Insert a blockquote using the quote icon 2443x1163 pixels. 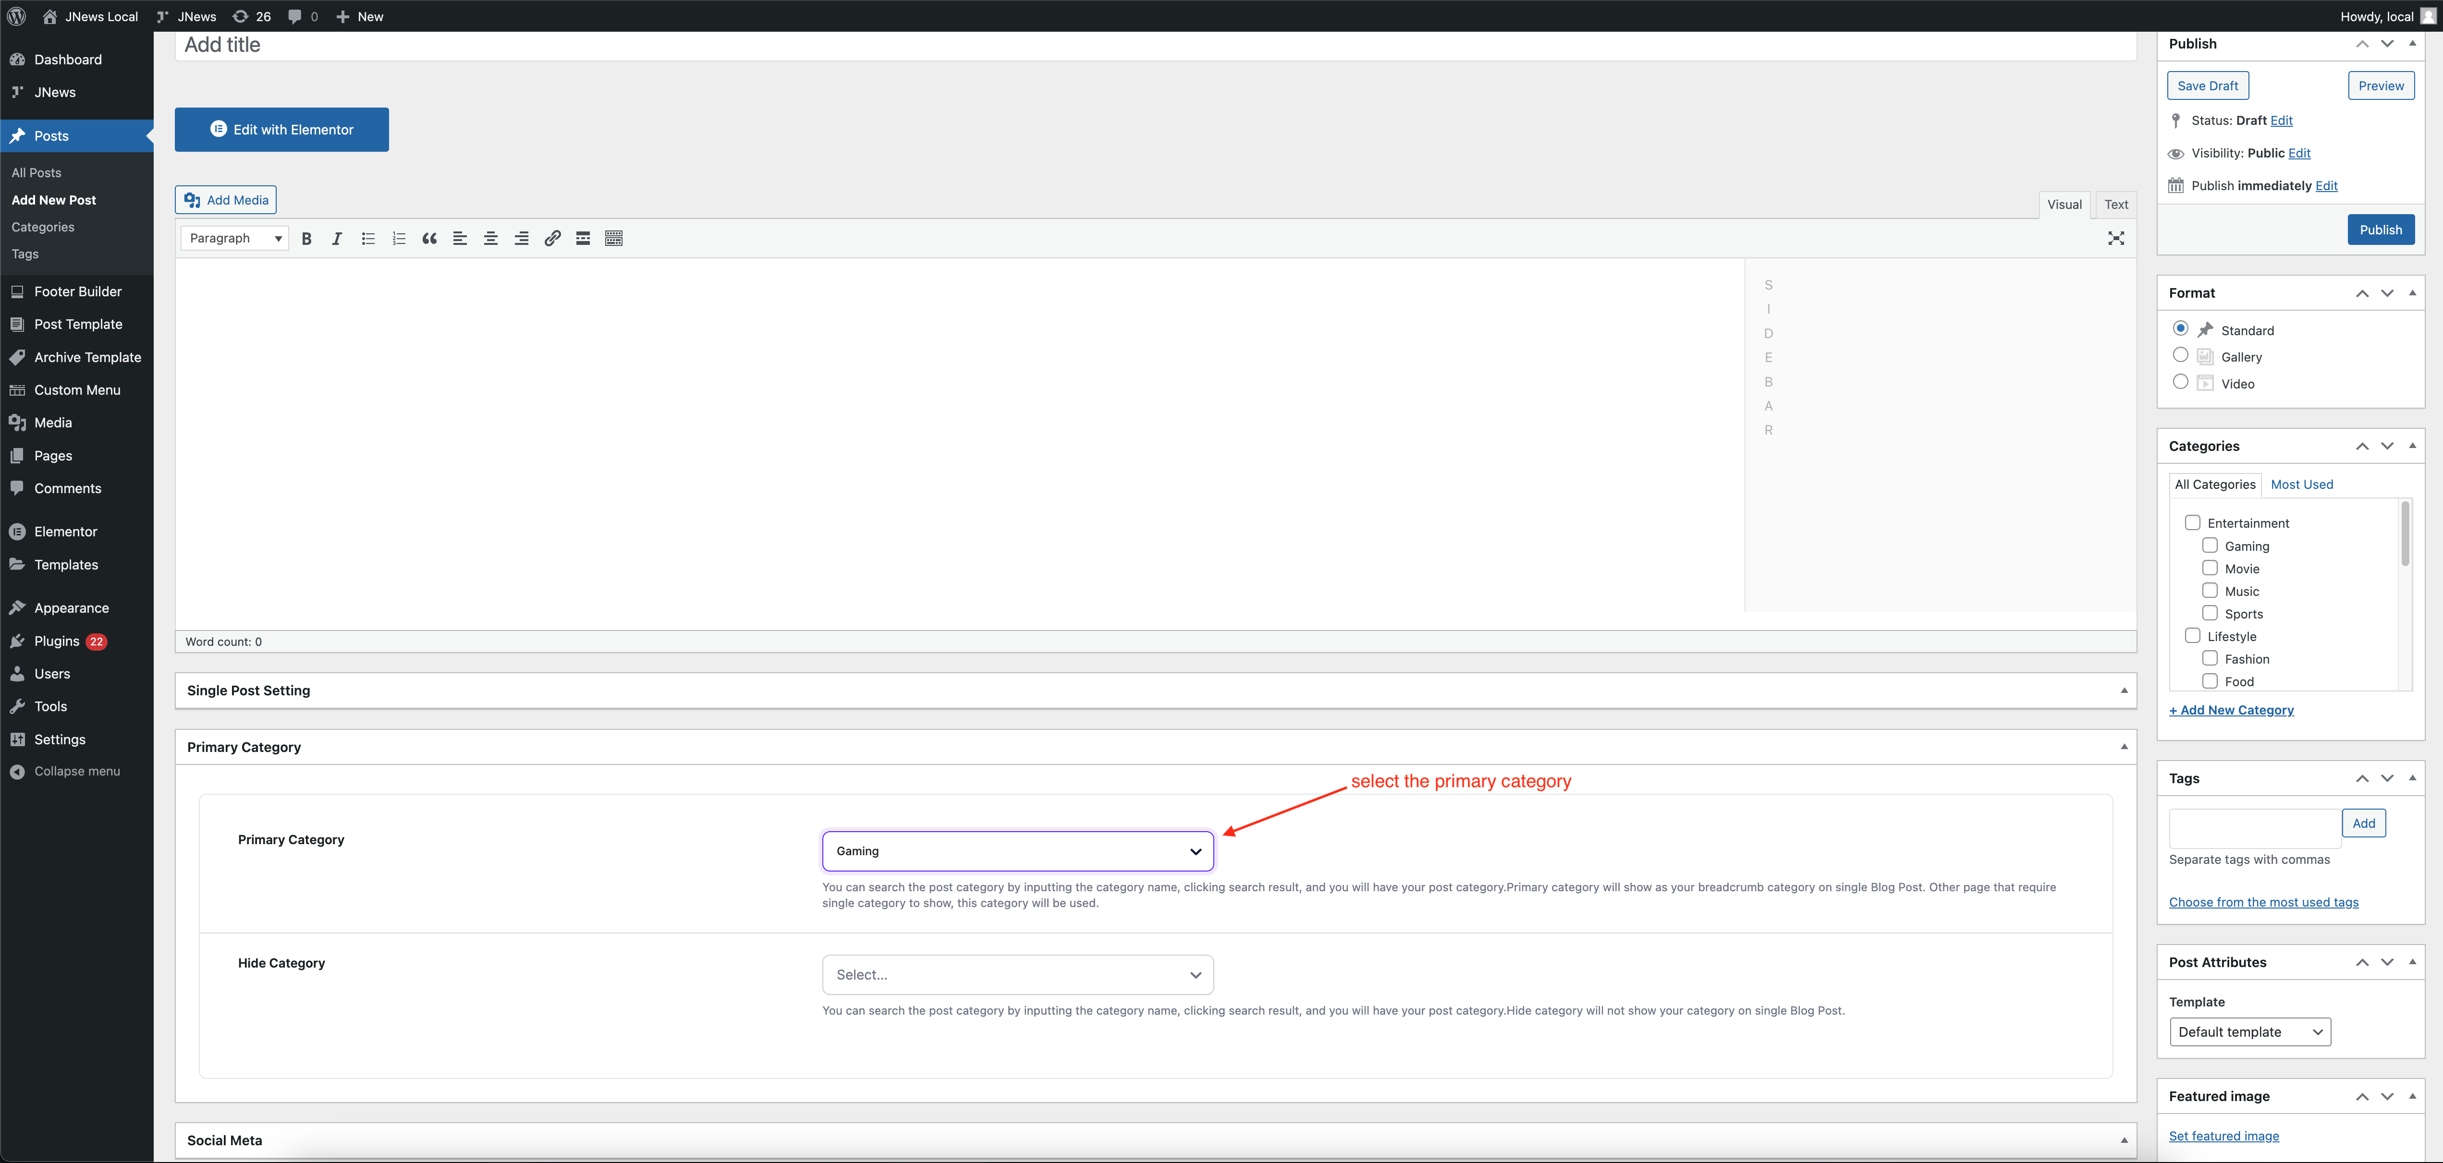[x=429, y=239]
